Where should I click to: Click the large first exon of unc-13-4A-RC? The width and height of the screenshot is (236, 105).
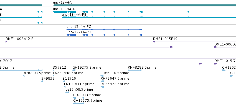coord(60,12)
